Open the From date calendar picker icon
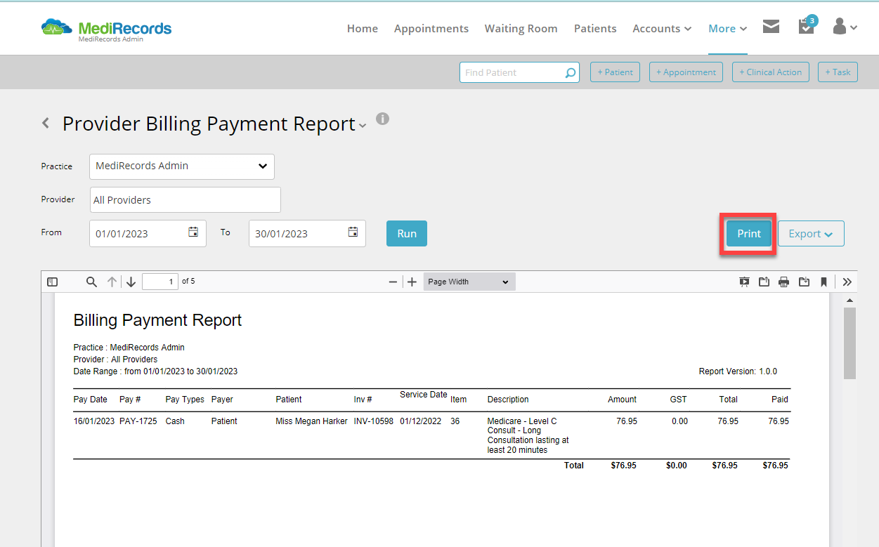Screen dimensions: 879x547 [193, 232]
